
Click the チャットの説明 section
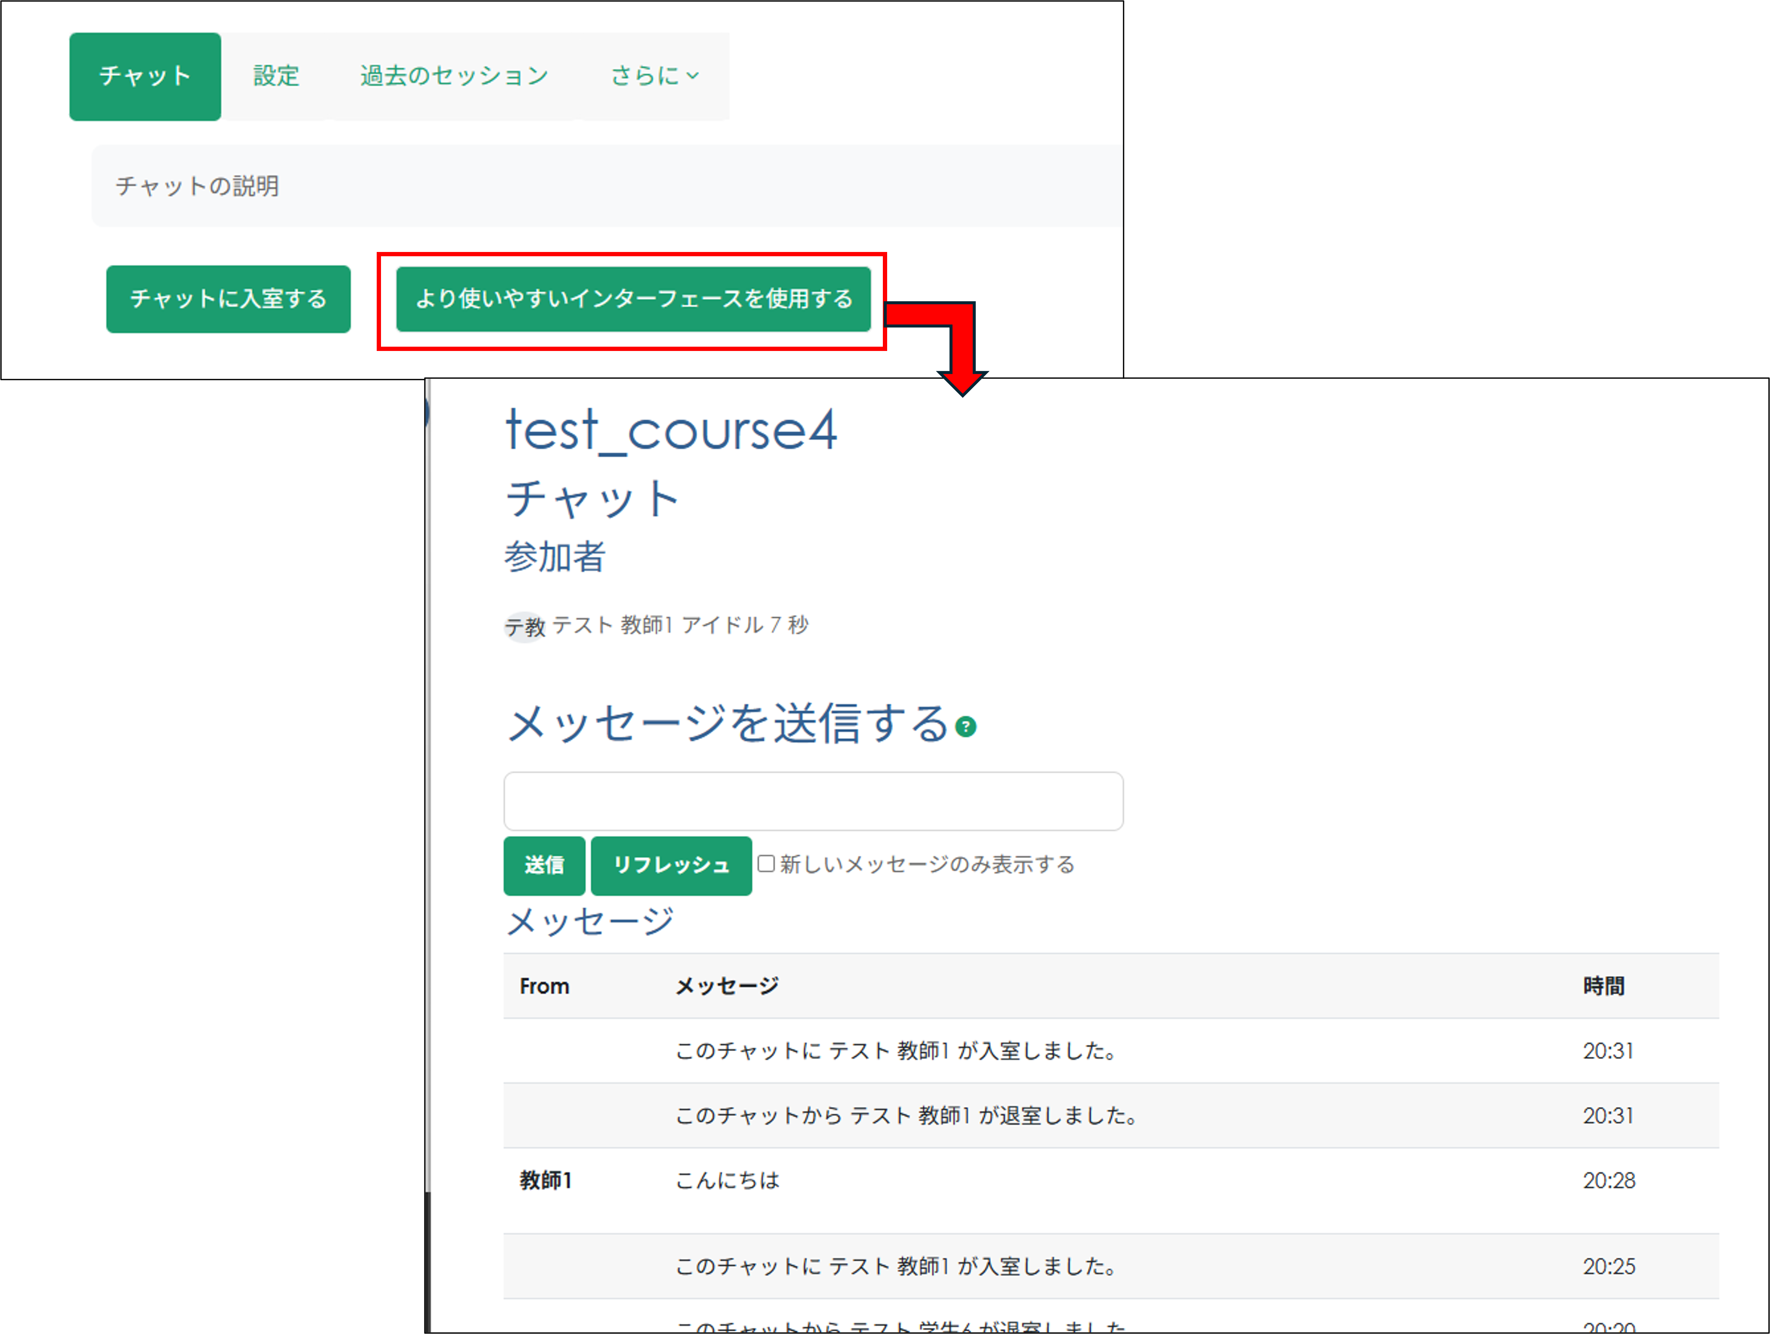[197, 186]
